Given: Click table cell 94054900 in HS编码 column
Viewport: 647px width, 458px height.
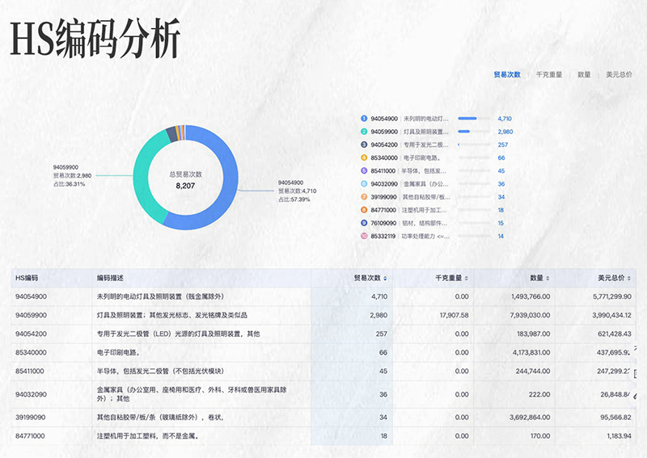Looking at the screenshot, I should (x=31, y=296).
